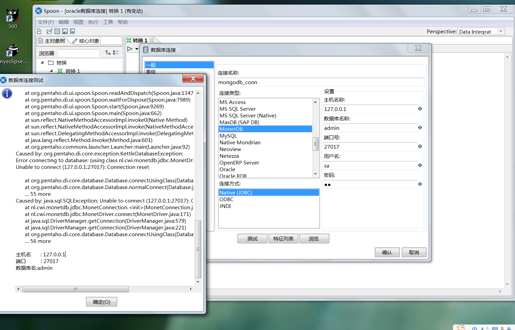
Task: Select OpenERP Server connection type
Action: (x=266, y=162)
